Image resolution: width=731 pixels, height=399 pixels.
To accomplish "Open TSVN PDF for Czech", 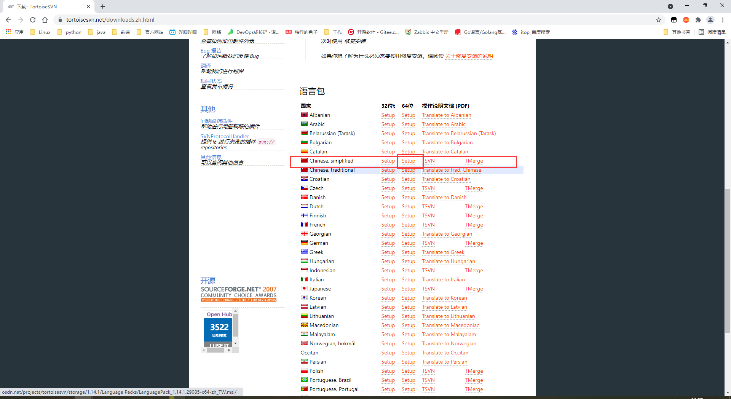I will (428, 188).
